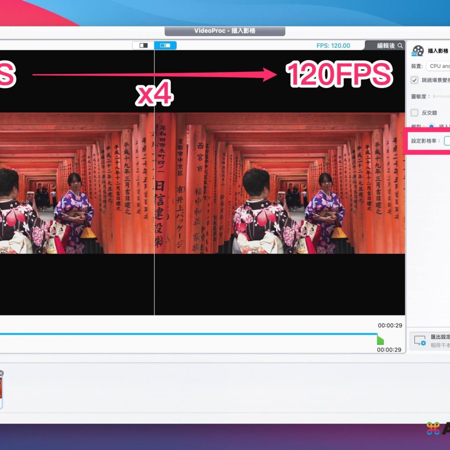The image size is (450, 450).
Task: Enable the 跳過場景變換 checkbox
Action: pos(414,80)
